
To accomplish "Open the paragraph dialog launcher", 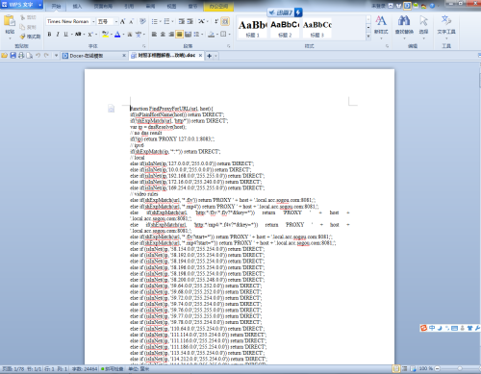I will click(x=229, y=46).
